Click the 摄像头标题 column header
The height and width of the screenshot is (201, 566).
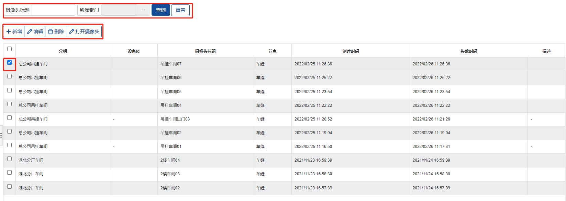click(x=205, y=51)
